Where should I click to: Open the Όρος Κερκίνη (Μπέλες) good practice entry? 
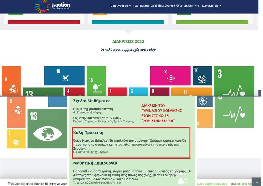[x=130, y=145]
